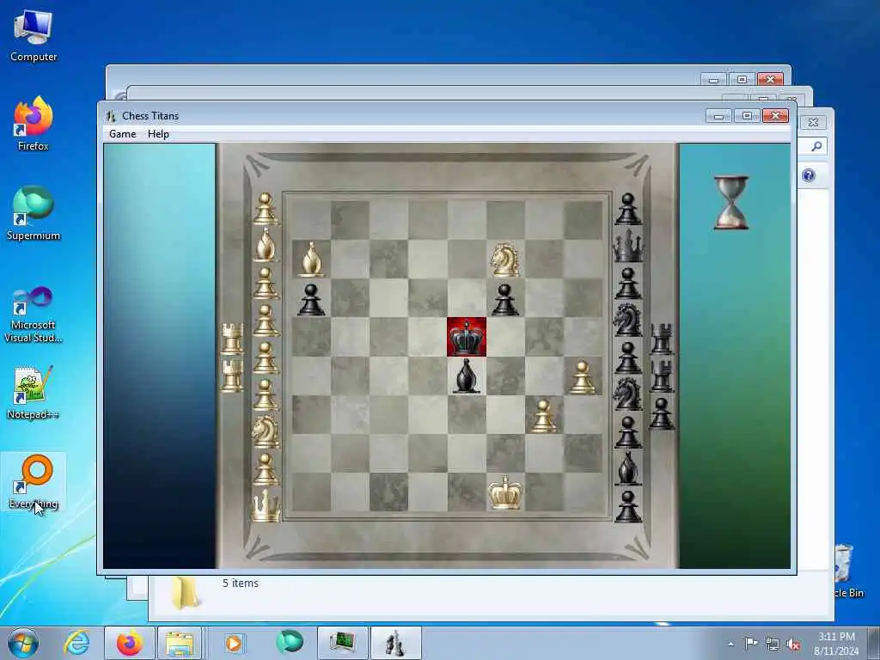Click the black king highlighted in red

467,337
